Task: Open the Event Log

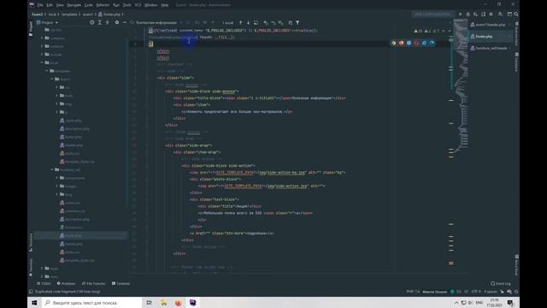Action: 501,283
